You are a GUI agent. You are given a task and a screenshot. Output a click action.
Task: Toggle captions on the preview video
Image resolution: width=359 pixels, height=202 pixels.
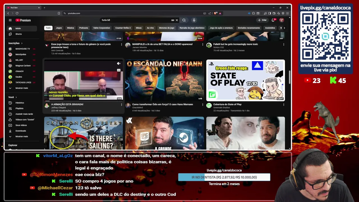coord(119,70)
